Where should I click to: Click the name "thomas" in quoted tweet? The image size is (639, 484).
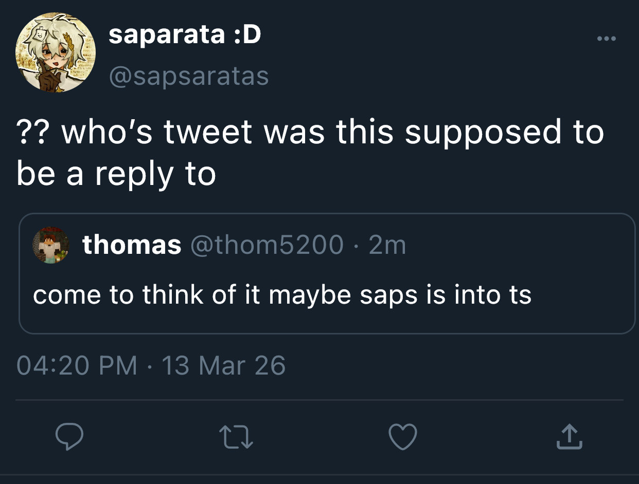pyautogui.click(x=132, y=245)
